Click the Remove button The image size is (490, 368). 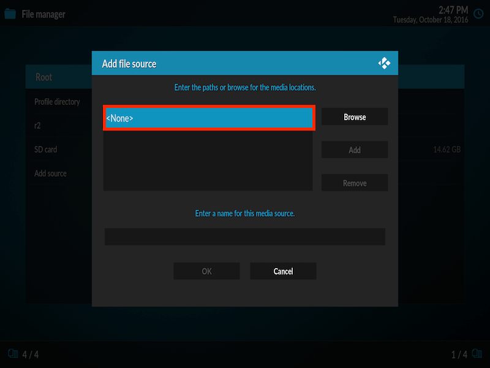tap(355, 183)
